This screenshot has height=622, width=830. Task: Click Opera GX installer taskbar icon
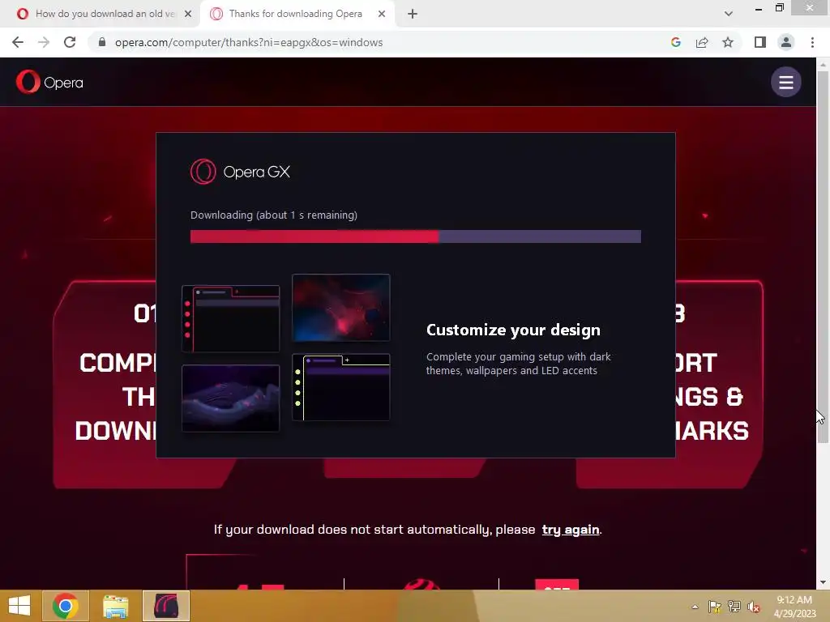pyautogui.click(x=165, y=606)
